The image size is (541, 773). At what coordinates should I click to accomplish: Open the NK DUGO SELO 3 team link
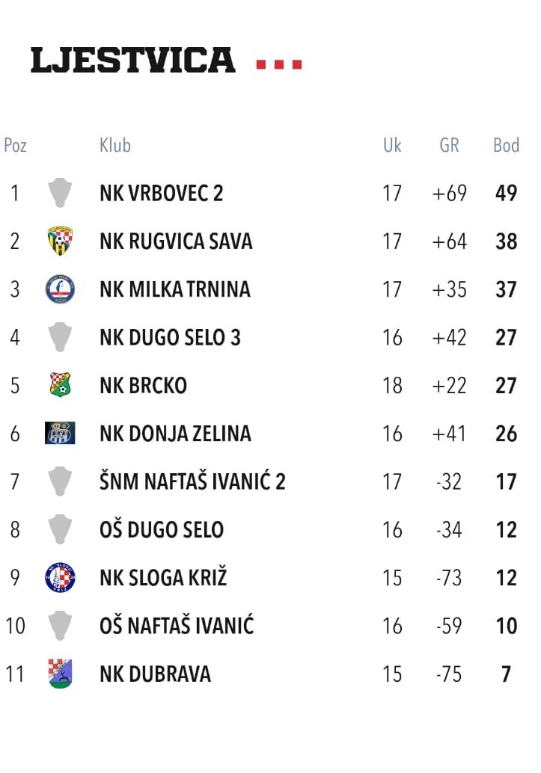point(170,337)
